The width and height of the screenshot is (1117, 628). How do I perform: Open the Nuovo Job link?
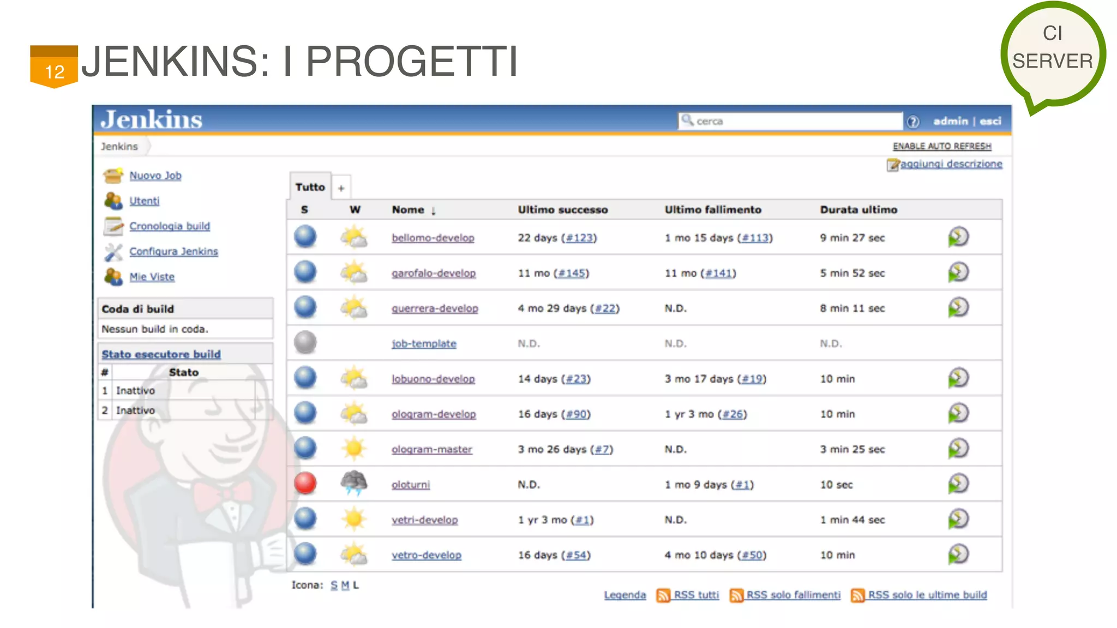point(155,176)
